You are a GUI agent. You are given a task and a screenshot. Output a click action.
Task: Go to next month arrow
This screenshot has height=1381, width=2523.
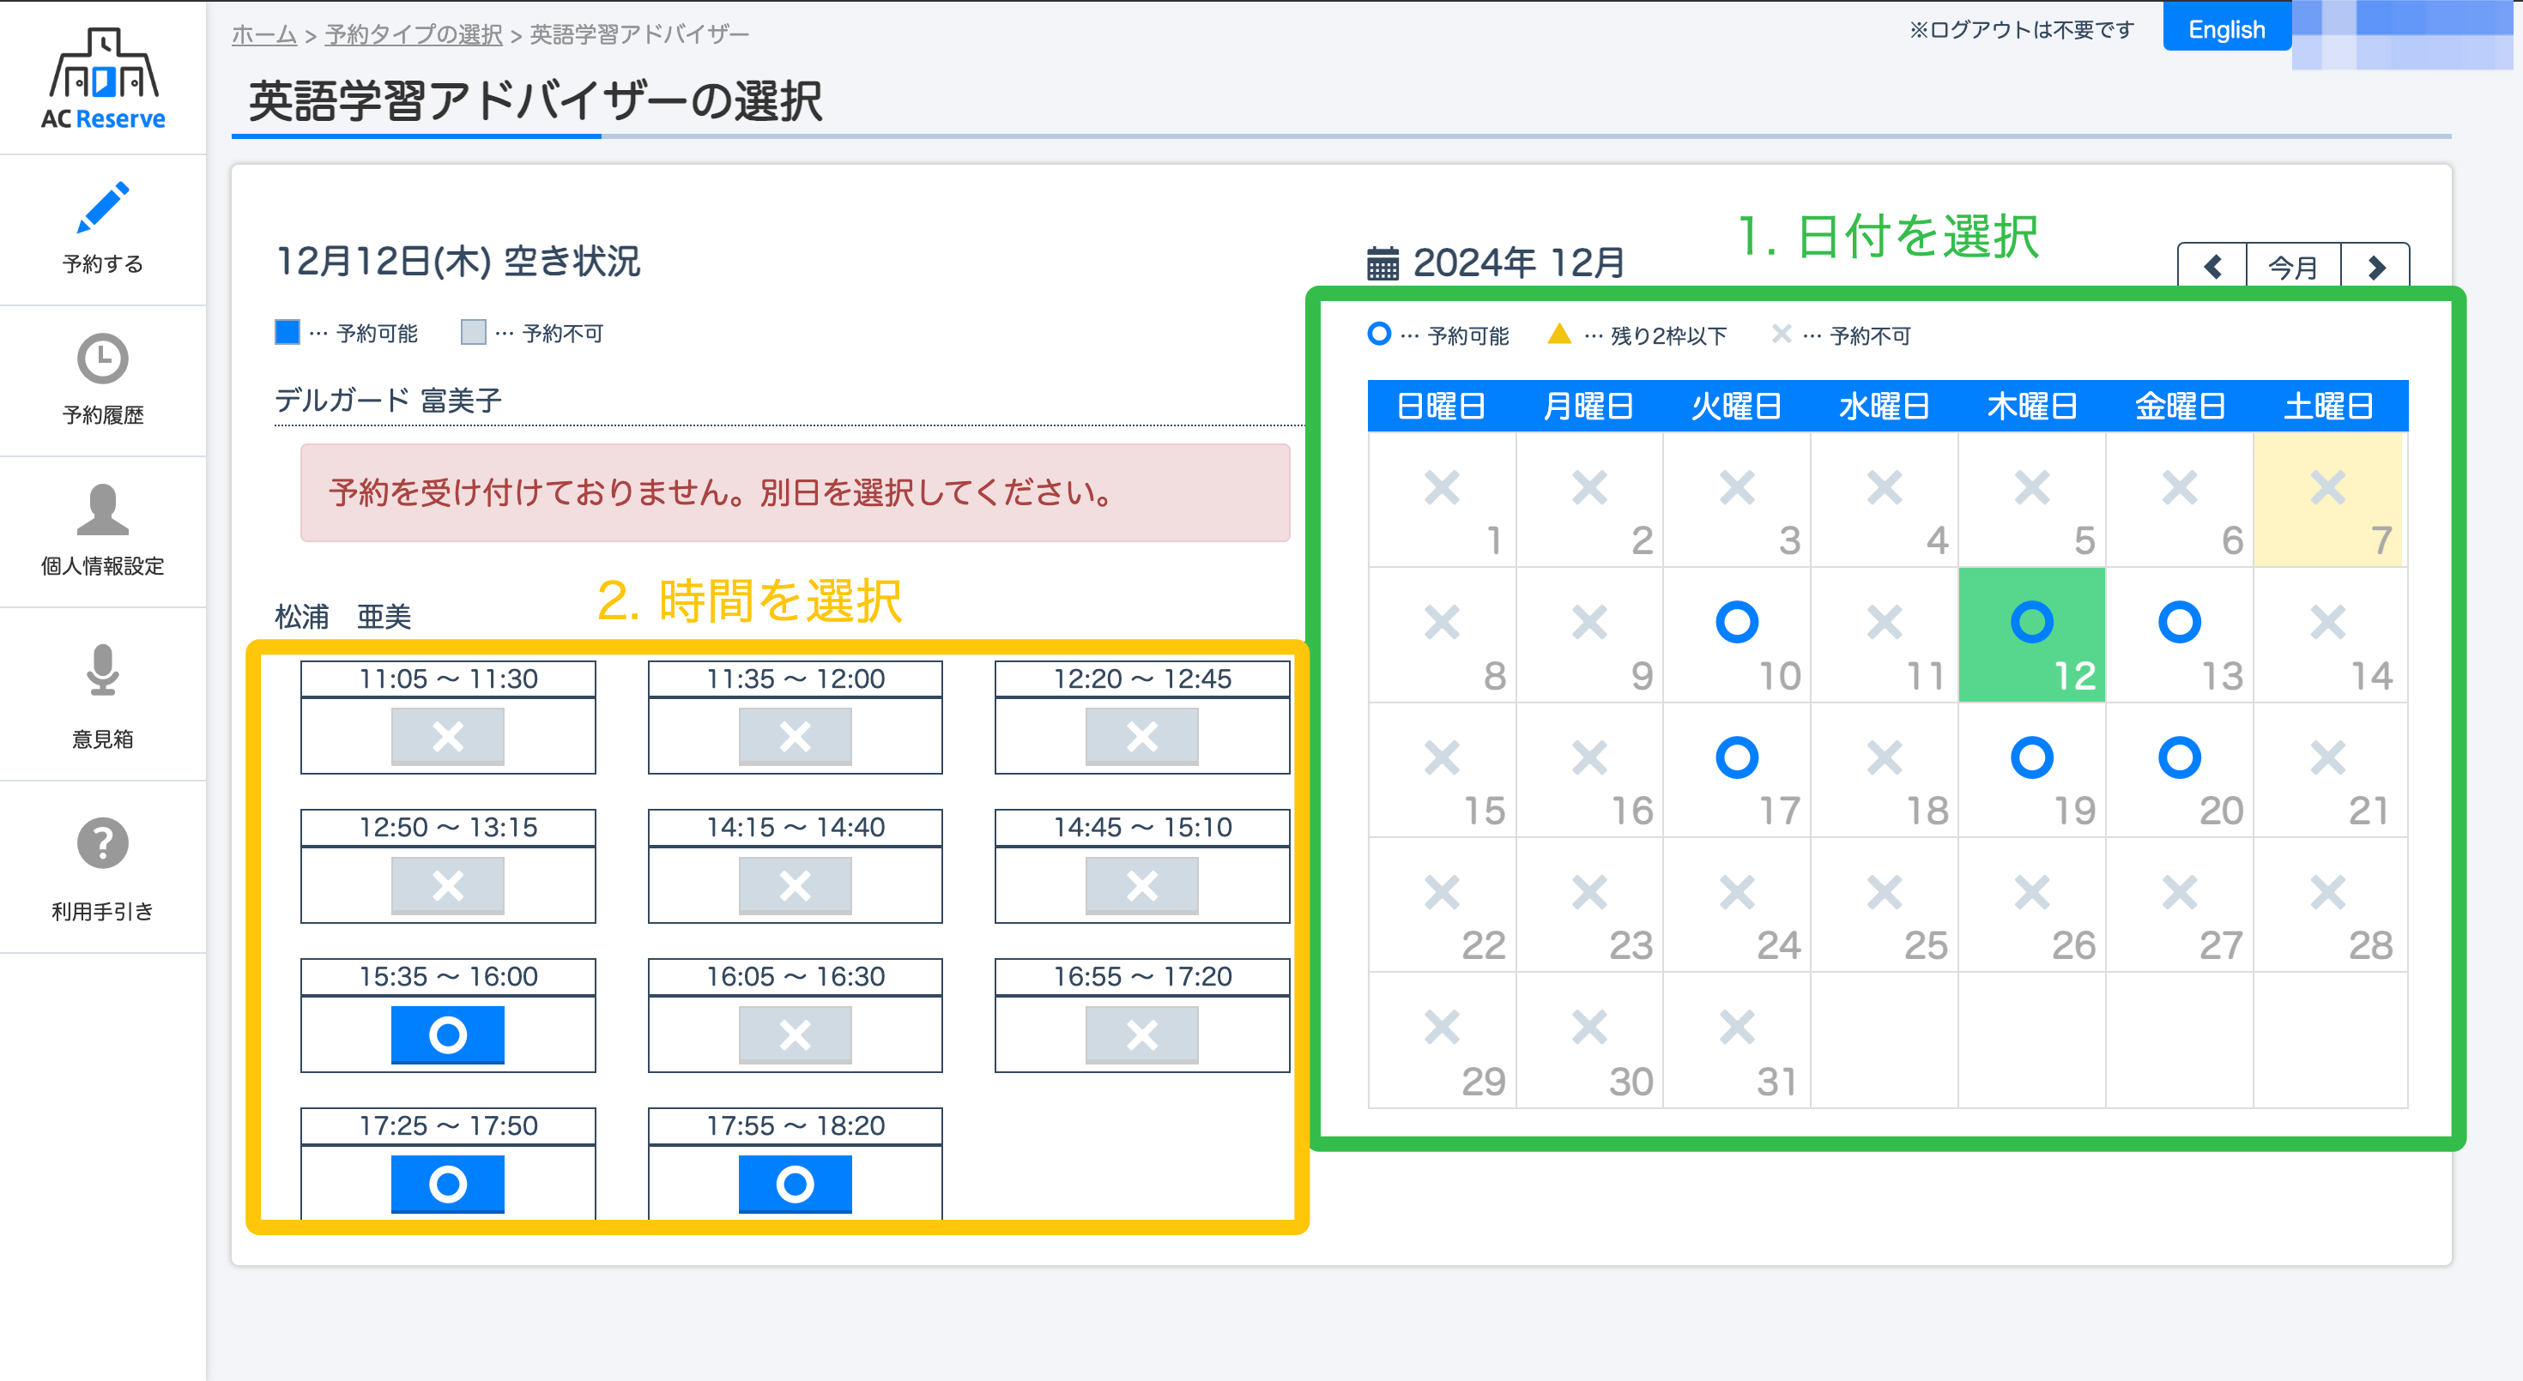[x=2375, y=266]
